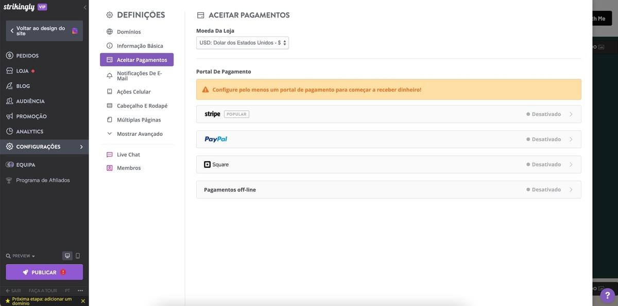Click the Blog pencil icon

pyautogui.click(x=9, y=85)
